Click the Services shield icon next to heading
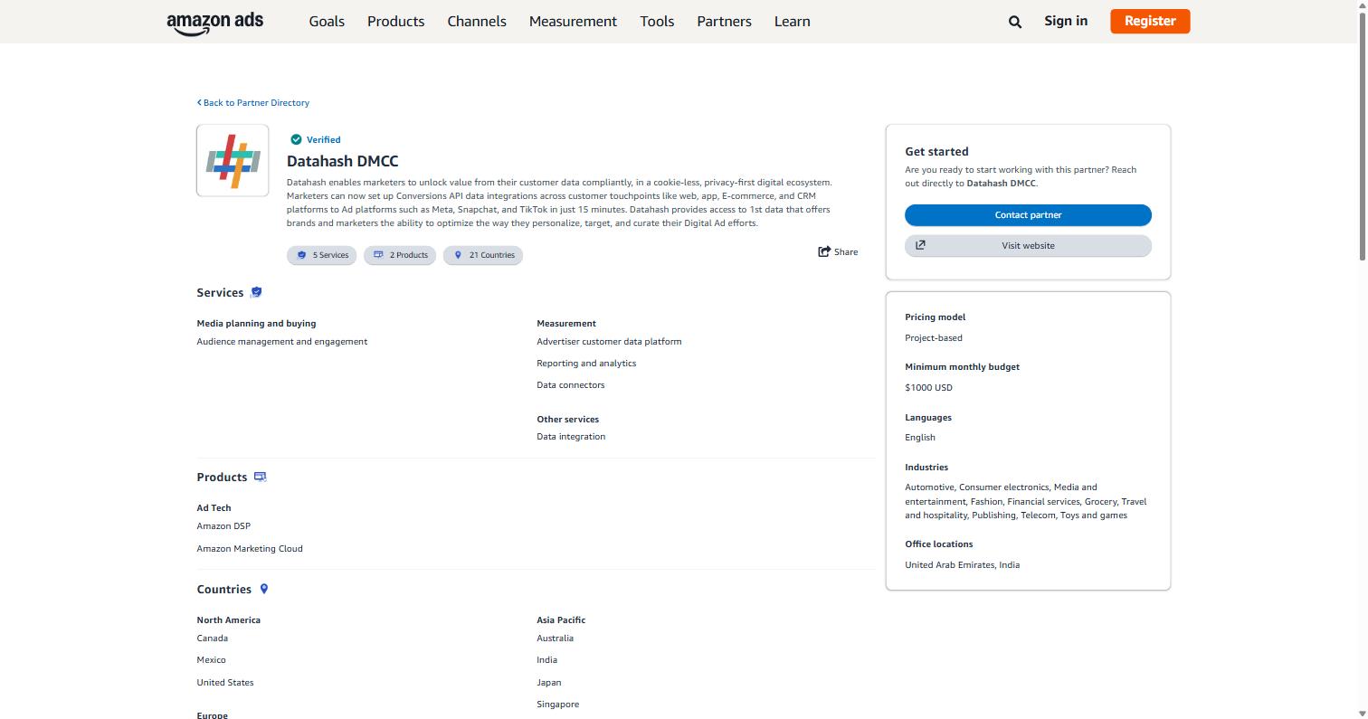The image size is (1368, 719). tap(256, 292)
